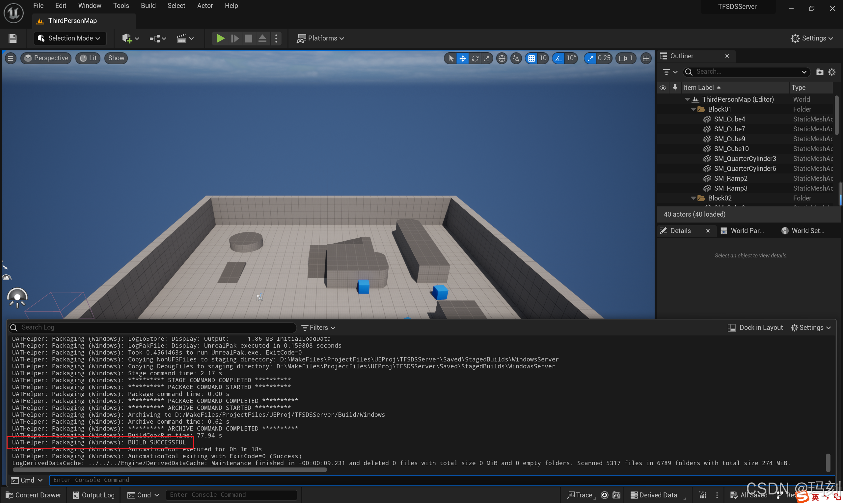Toggle the Outliner visibility eye column

(x=663, y=88)
